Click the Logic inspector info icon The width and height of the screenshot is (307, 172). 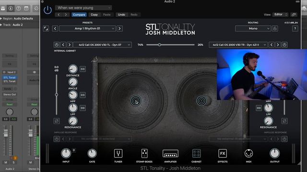[x=11, y=9]
